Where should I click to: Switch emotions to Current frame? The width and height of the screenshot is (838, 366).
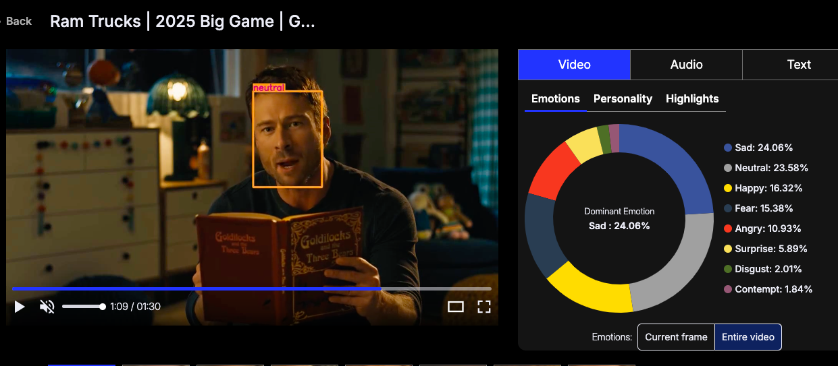coord(676,337)
